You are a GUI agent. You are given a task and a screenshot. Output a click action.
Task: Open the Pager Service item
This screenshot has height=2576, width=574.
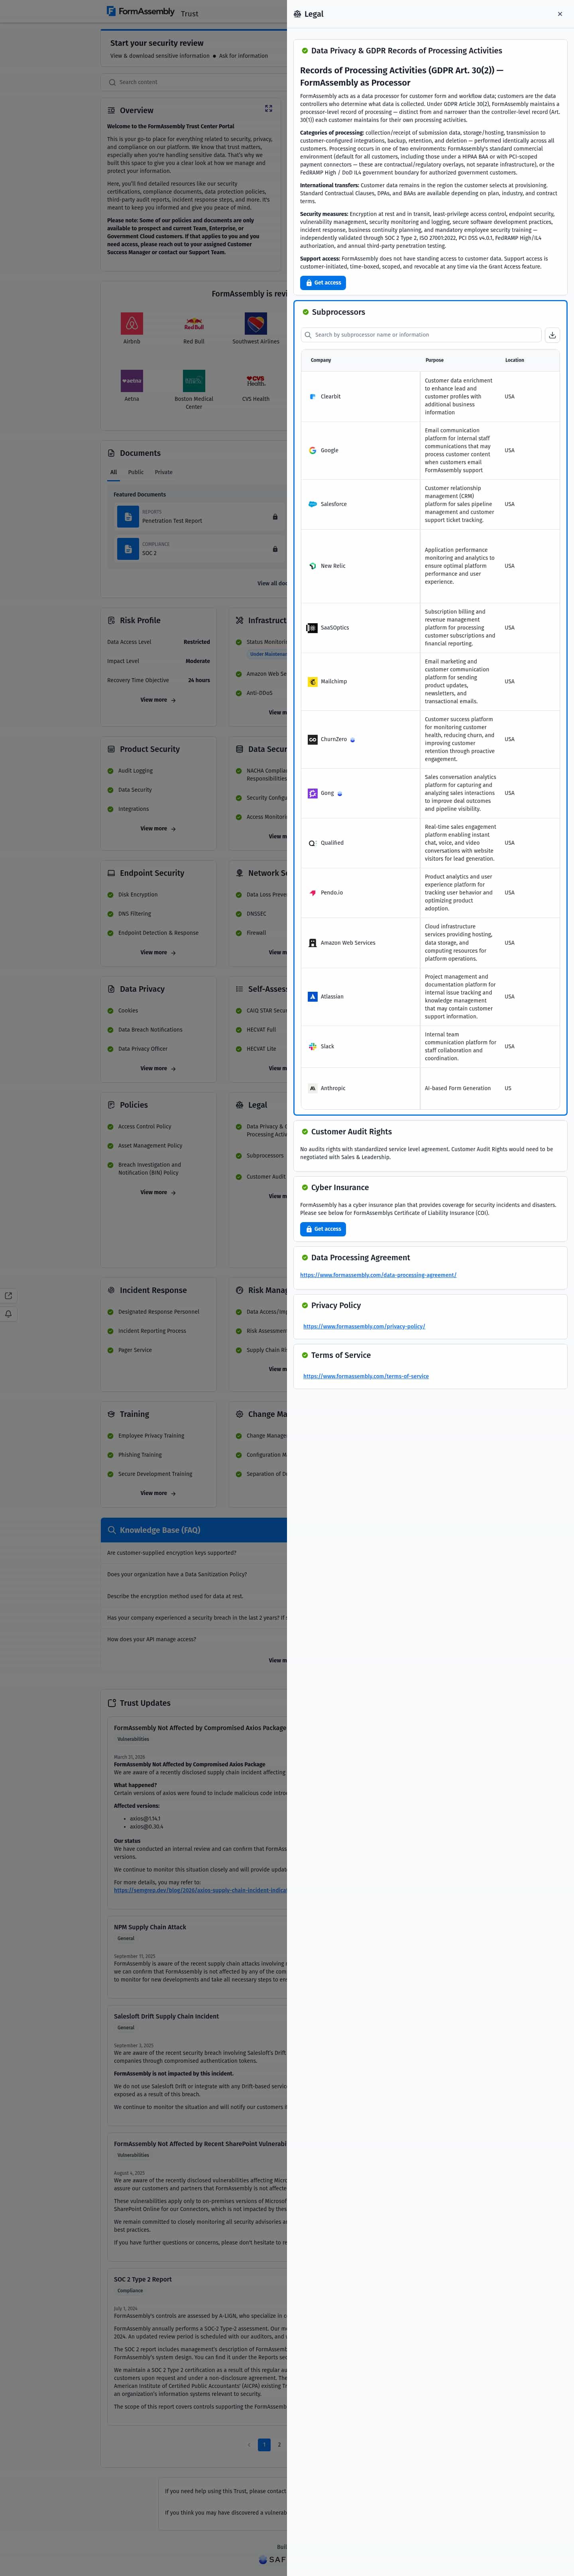point(135,1350)
